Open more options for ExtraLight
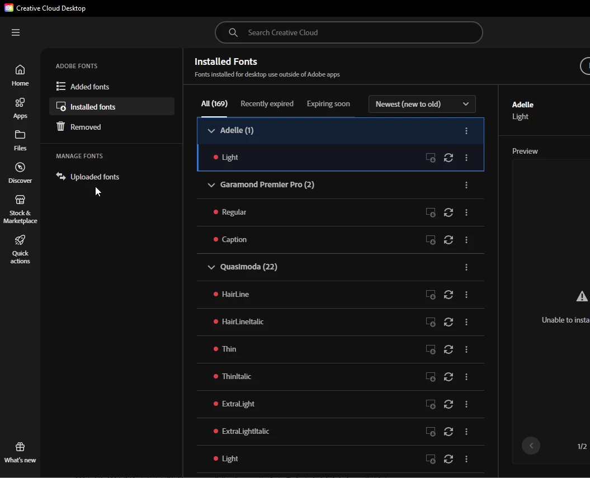Viewport: 590px width, 478px height. coord(466,404)
